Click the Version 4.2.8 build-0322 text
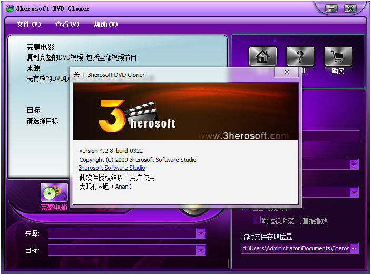 tap(111, 151)
